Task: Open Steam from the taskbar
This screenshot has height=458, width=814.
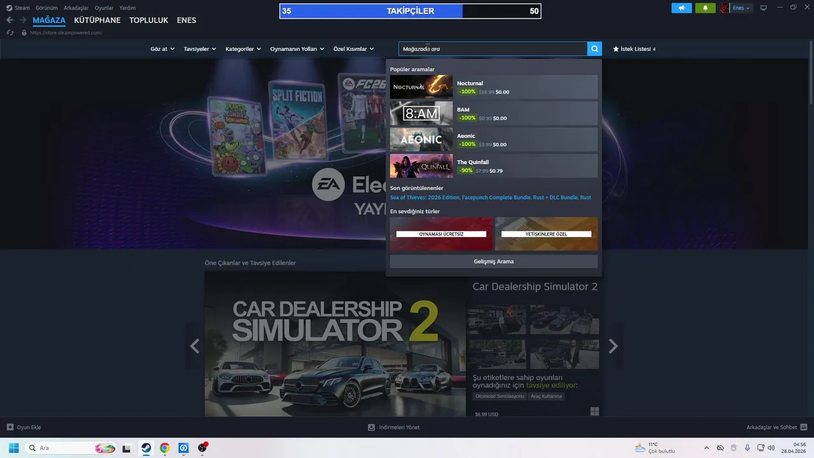Action: [x=146, y=448]
